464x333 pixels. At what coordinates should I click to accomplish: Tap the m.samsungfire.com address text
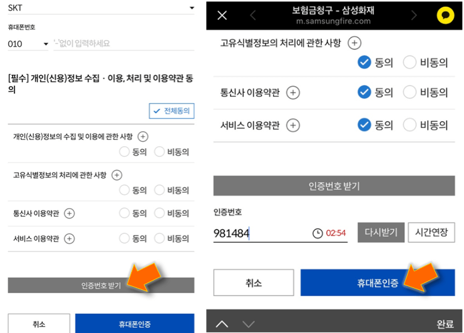point(333,21)
